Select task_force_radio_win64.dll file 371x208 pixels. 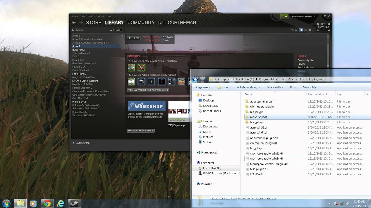tap(267, 159)
